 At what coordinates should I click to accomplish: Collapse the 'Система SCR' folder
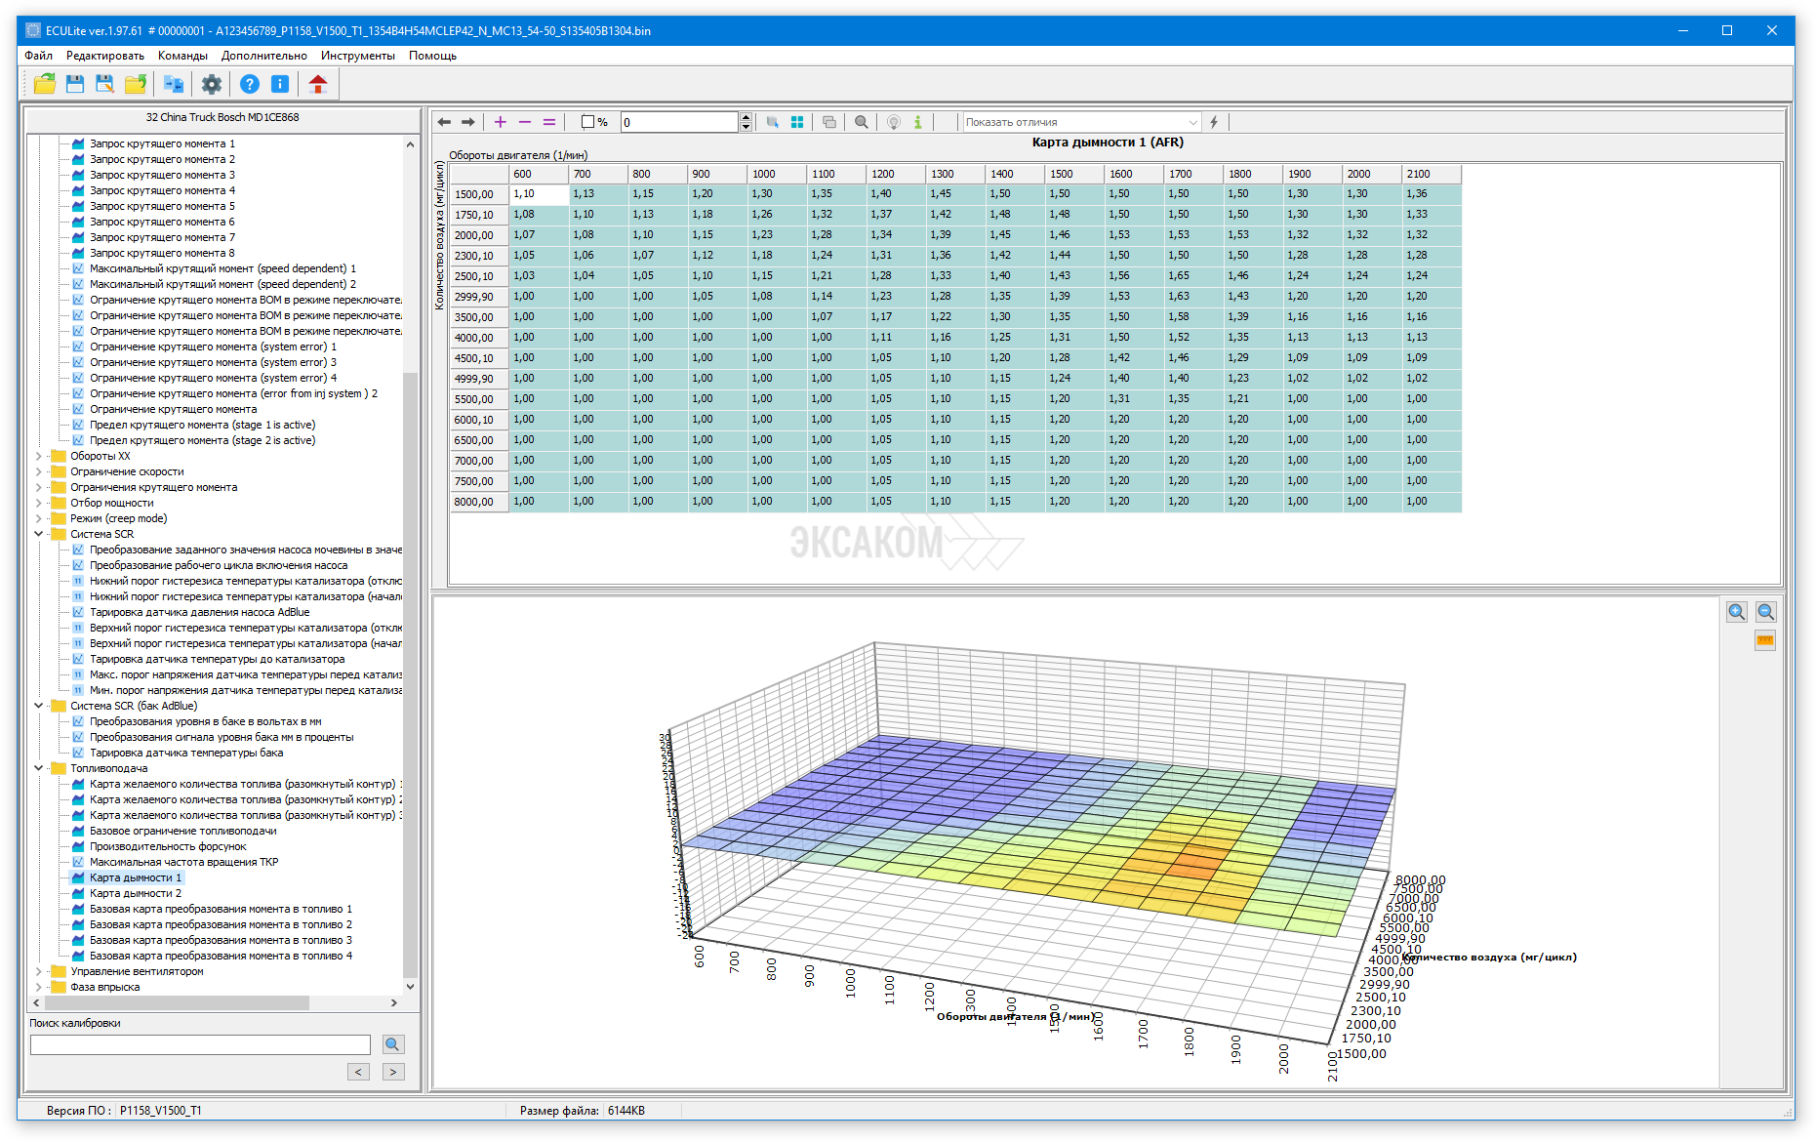[39, 534]
